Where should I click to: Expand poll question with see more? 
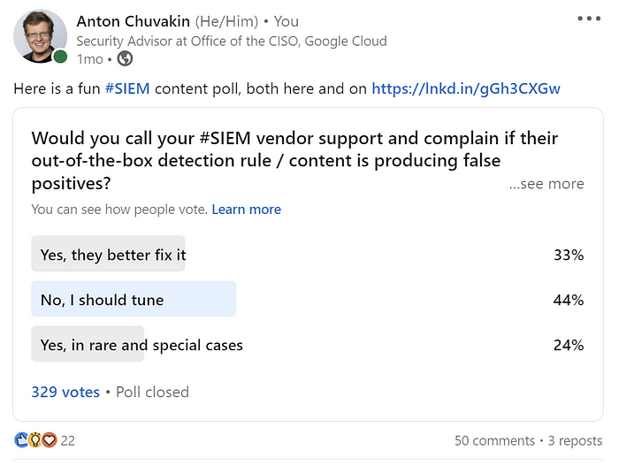click(546, 184)
